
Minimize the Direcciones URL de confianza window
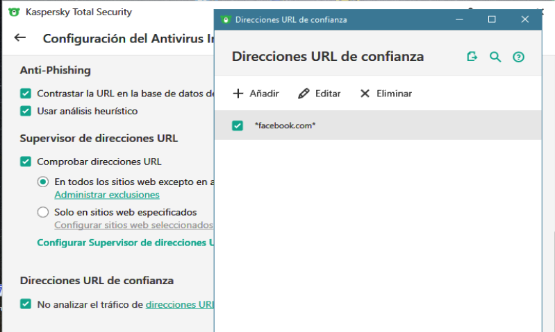[x=459, y=19]
